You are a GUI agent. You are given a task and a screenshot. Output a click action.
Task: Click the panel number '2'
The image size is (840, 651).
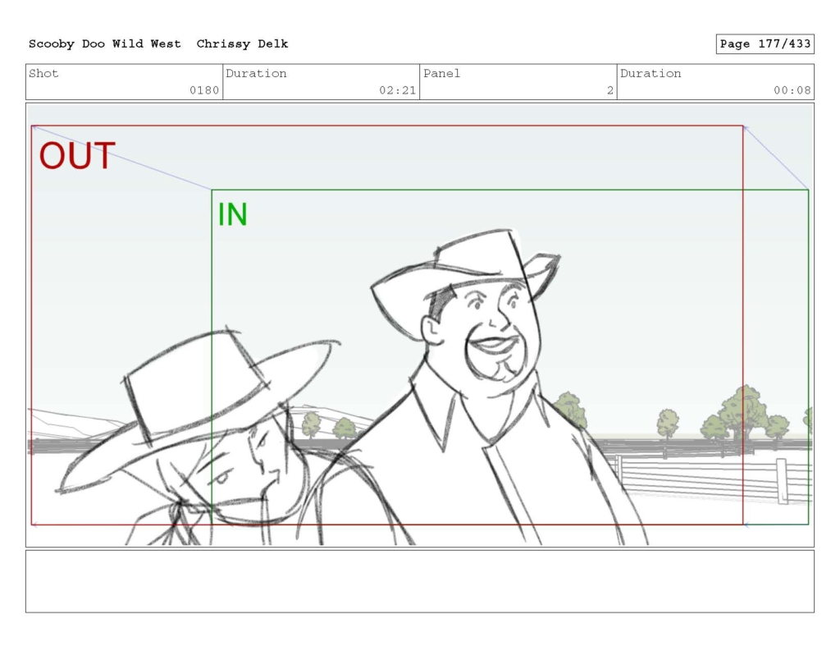coord(610,90)
